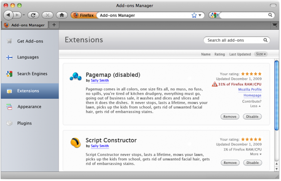Open Pagemap's Mozilla Profile link
281x181 pixels.
pos(250,89)
